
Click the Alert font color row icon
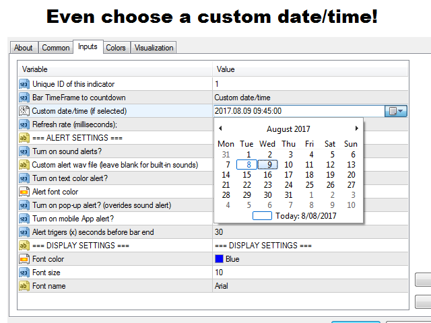pyautogui.click(x=24, y=192)
